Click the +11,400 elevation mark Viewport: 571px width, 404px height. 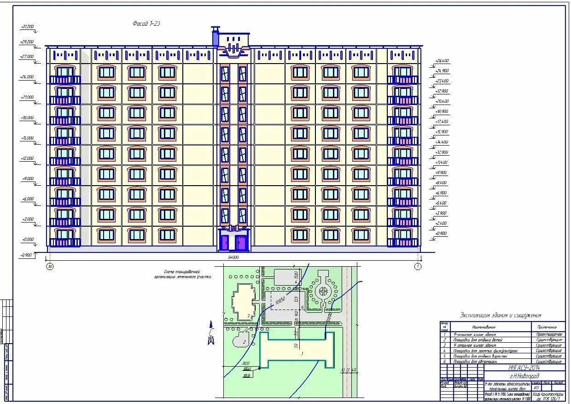point(442,162)
